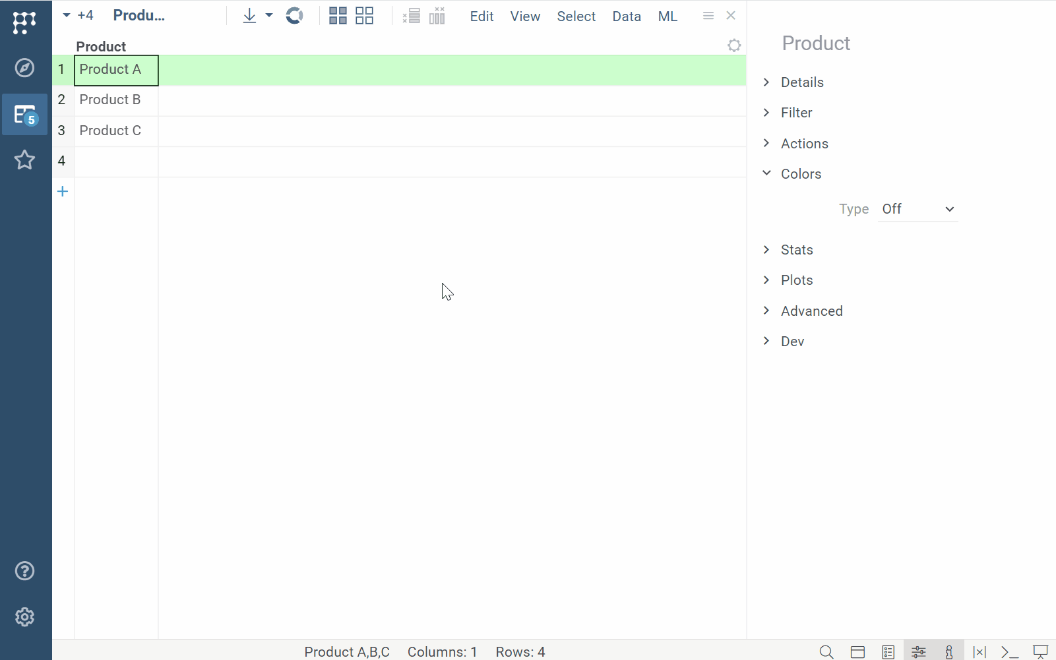The width and height of the screenshot is (1056, 660).
Task: Open the Browse compass icon in sidebar
Action: pos(25,68)
